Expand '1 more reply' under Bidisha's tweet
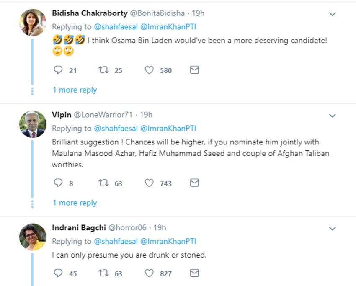This screenshot has width=356, height=286. tap(75, 90)
